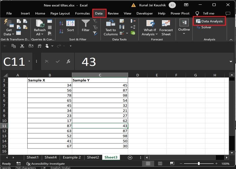
Task: Click the Insert Function fx icon
Action: (x=68, y=61)
